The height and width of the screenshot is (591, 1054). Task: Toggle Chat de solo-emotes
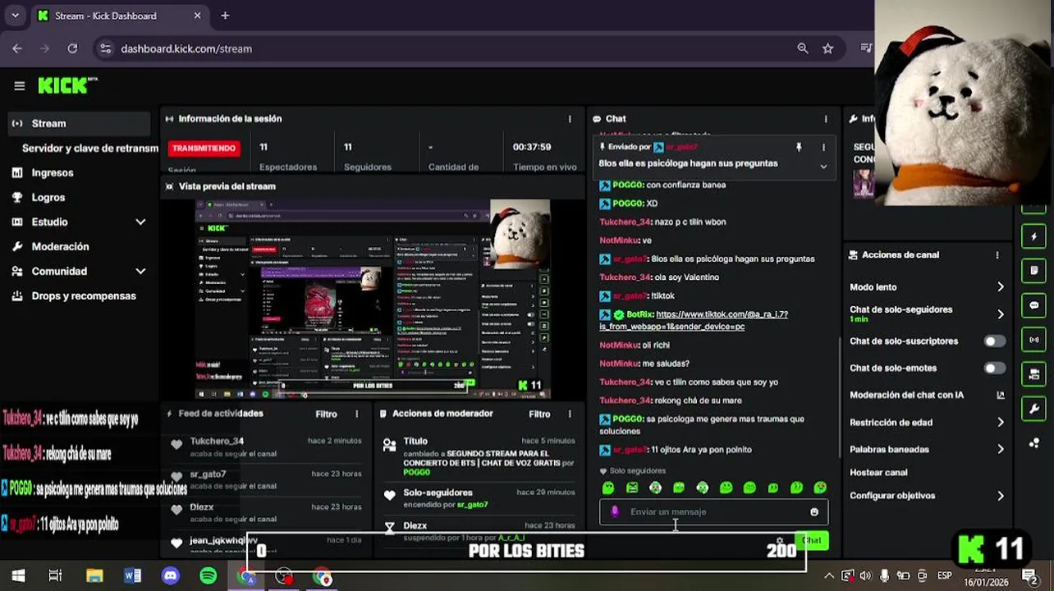(x=994, y=368)
